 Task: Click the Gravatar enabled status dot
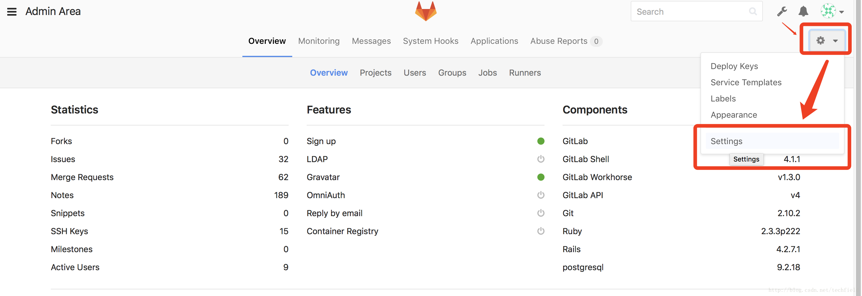[541, 177]
